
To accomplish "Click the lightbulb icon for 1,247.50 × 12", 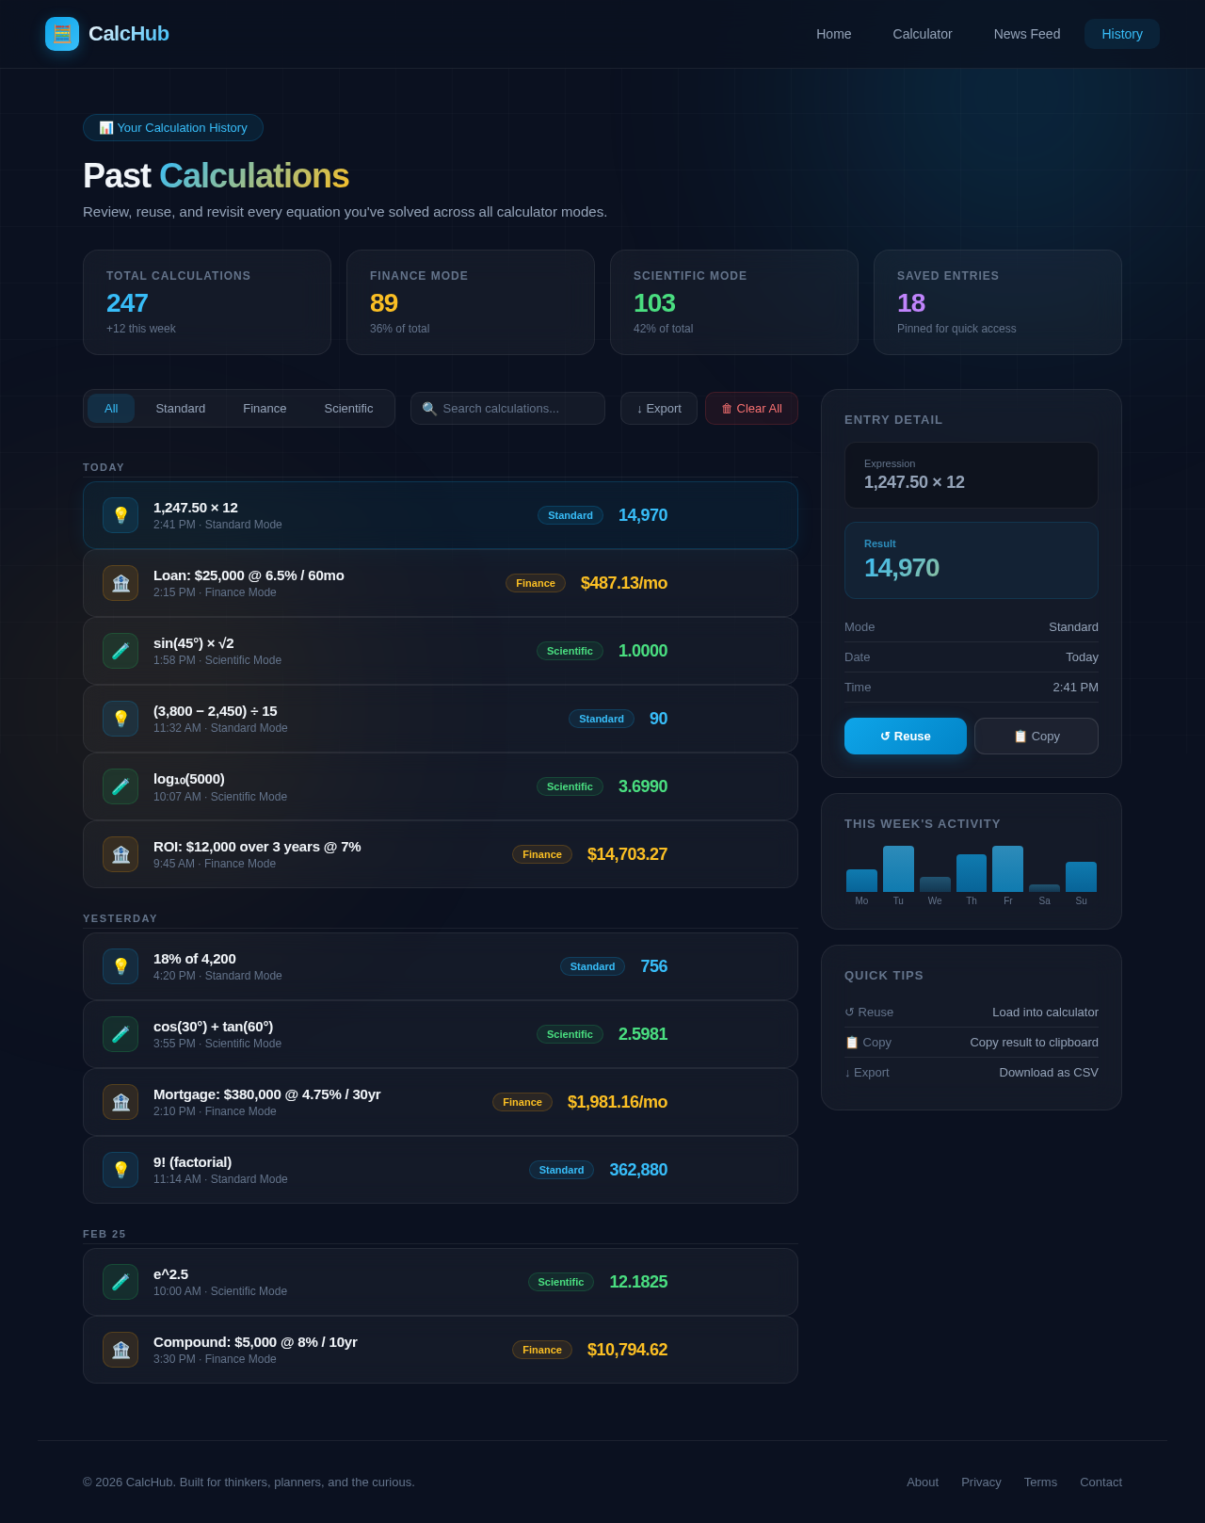I will tap(120, 515).
